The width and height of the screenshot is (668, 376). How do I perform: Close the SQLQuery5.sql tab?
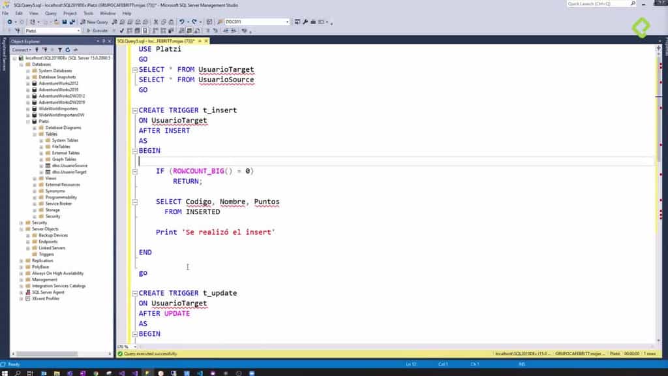point(206,41)
